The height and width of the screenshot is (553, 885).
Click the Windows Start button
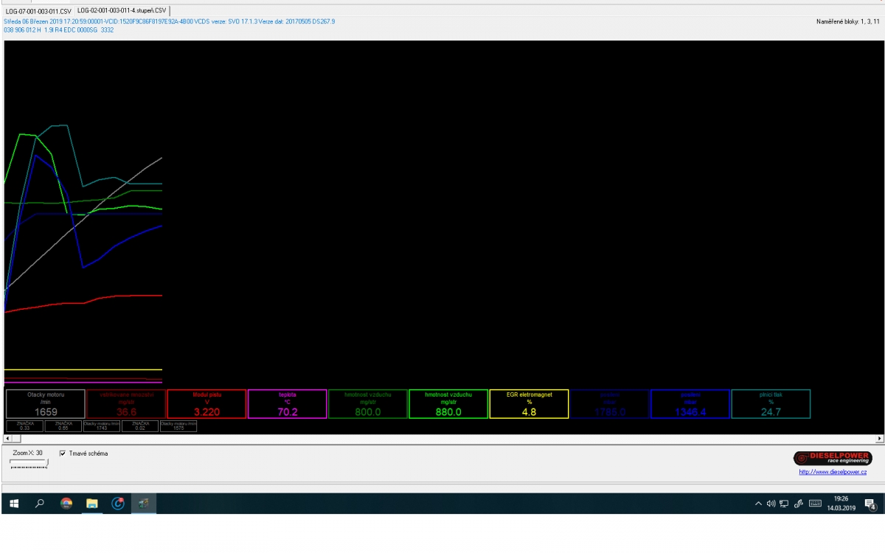pos(13,504)
